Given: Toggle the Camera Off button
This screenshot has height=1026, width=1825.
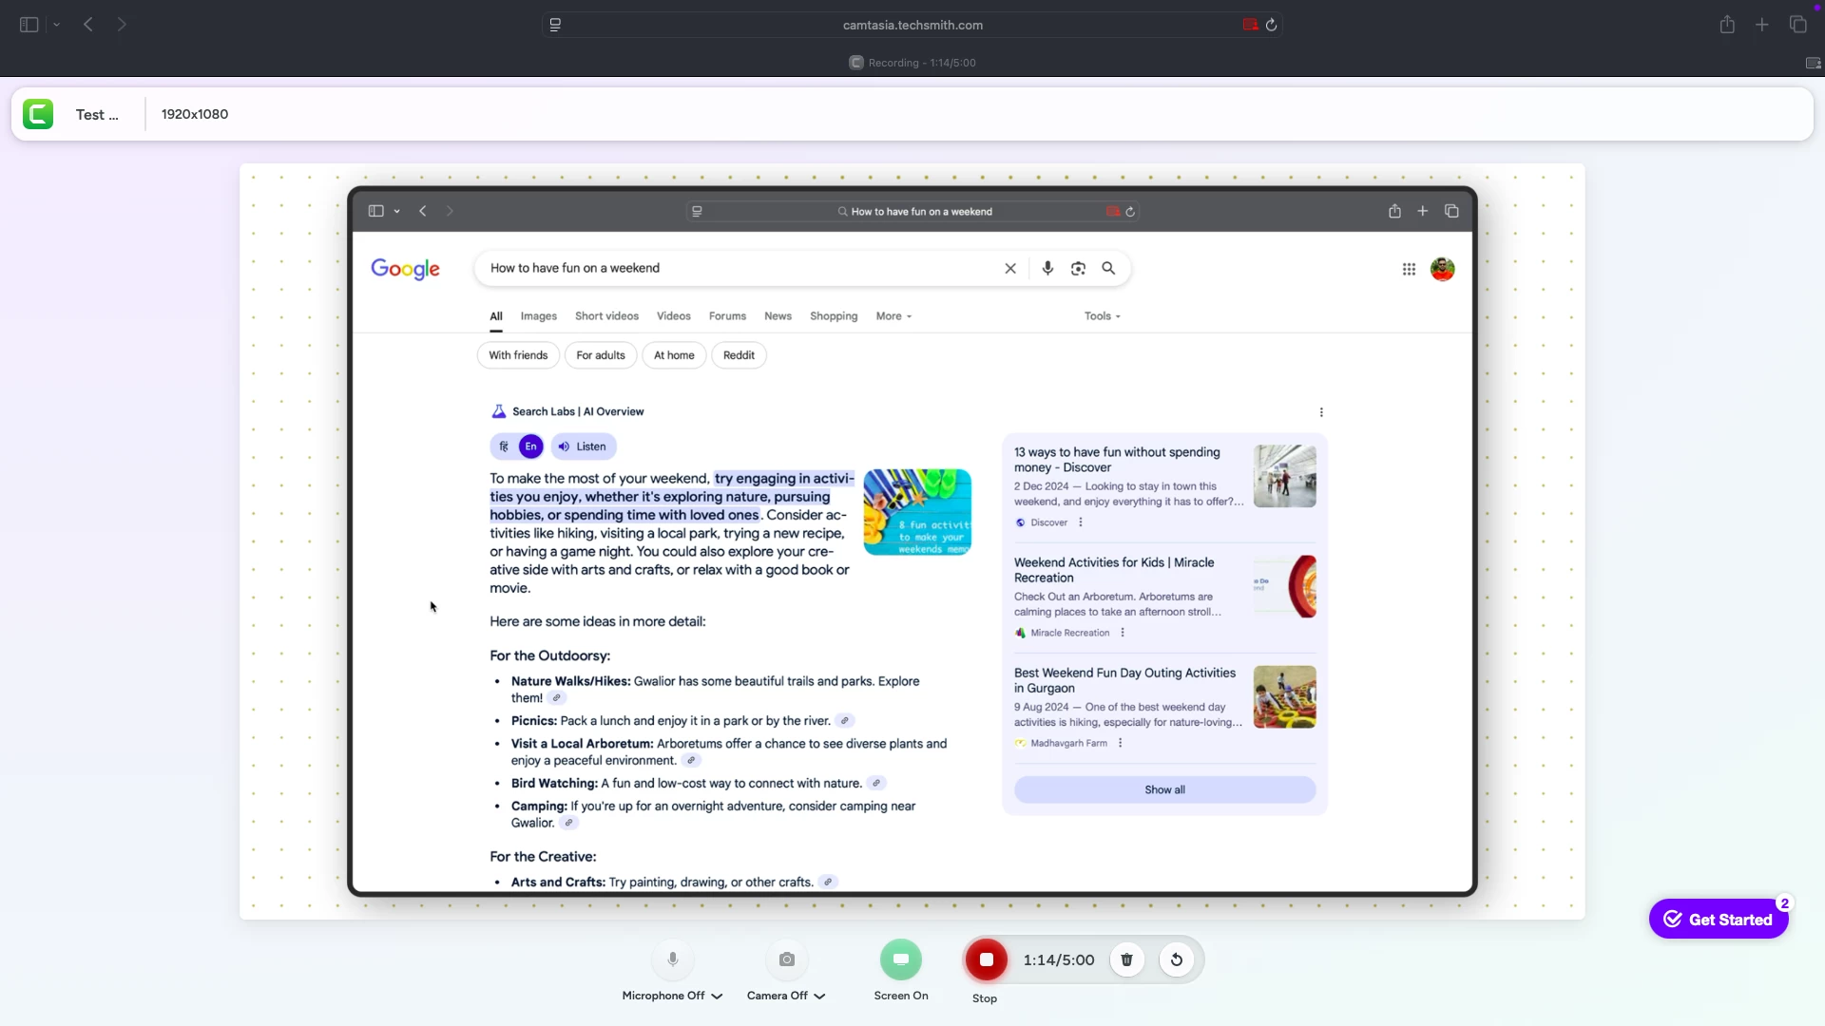Looking at the screenshot, I should [786, 959].
